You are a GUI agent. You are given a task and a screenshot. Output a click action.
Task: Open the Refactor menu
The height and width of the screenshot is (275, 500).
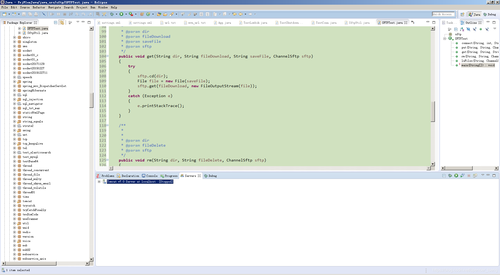39,7
